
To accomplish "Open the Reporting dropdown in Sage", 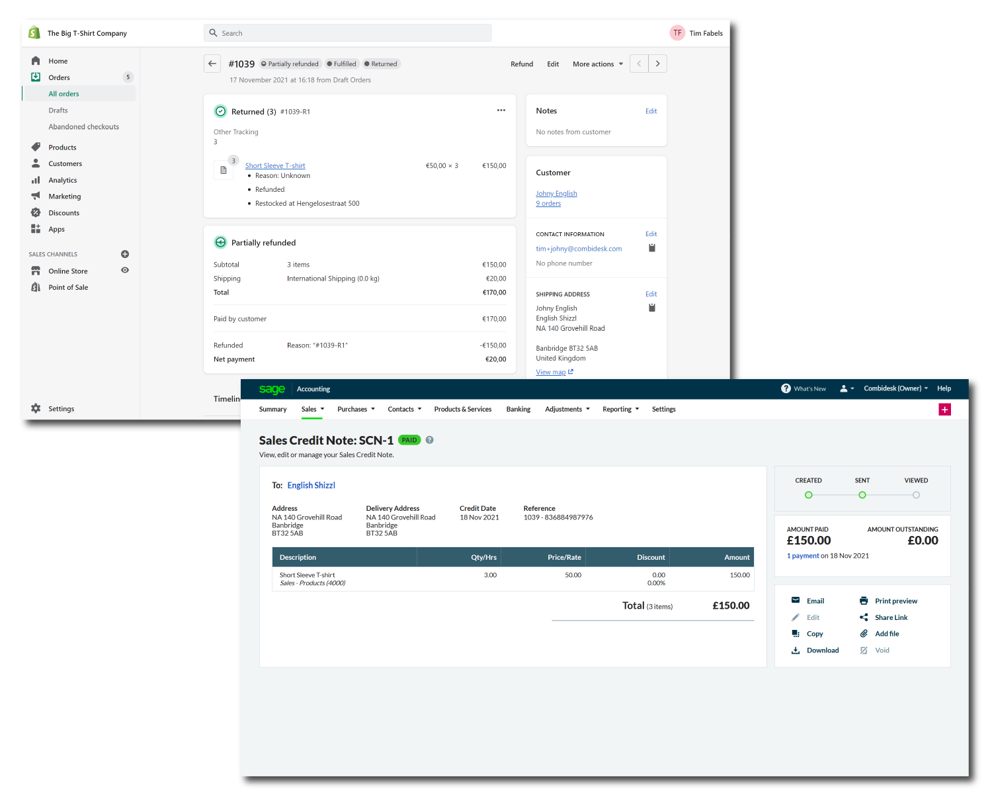I will 620,409.
